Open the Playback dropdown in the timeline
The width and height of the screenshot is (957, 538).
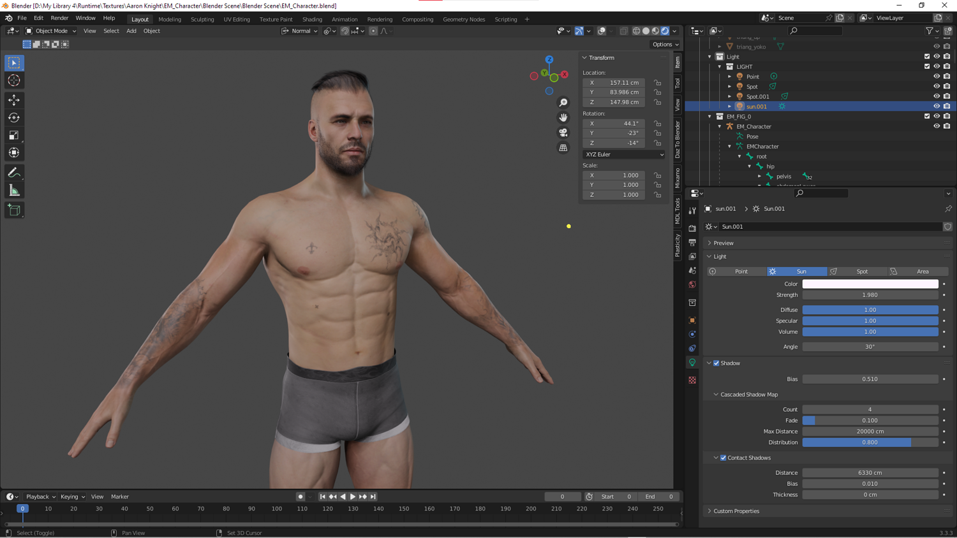point(41,497)
